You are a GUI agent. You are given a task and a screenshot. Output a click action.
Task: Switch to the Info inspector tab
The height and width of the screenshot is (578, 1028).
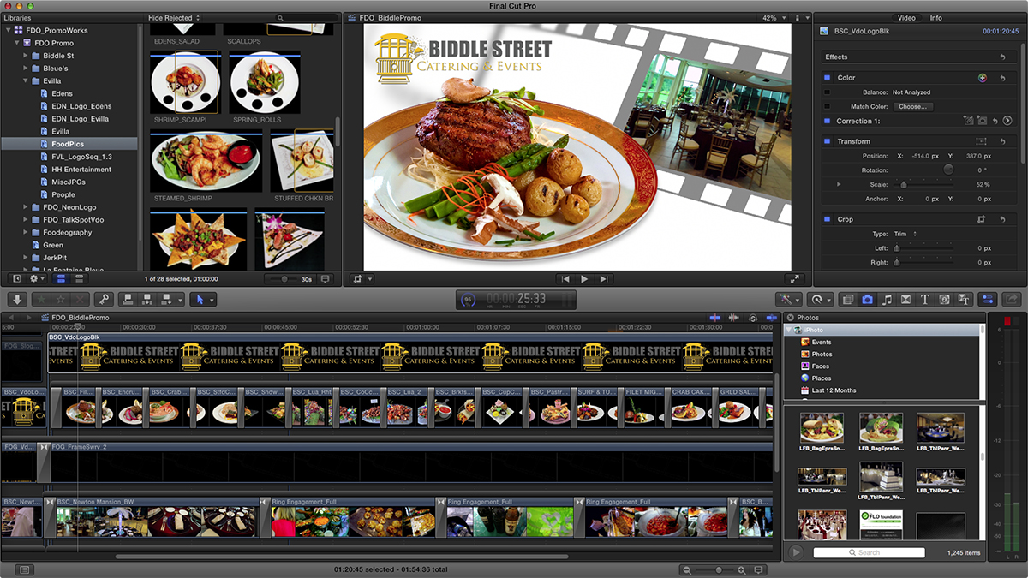click(x=936, y=18)
